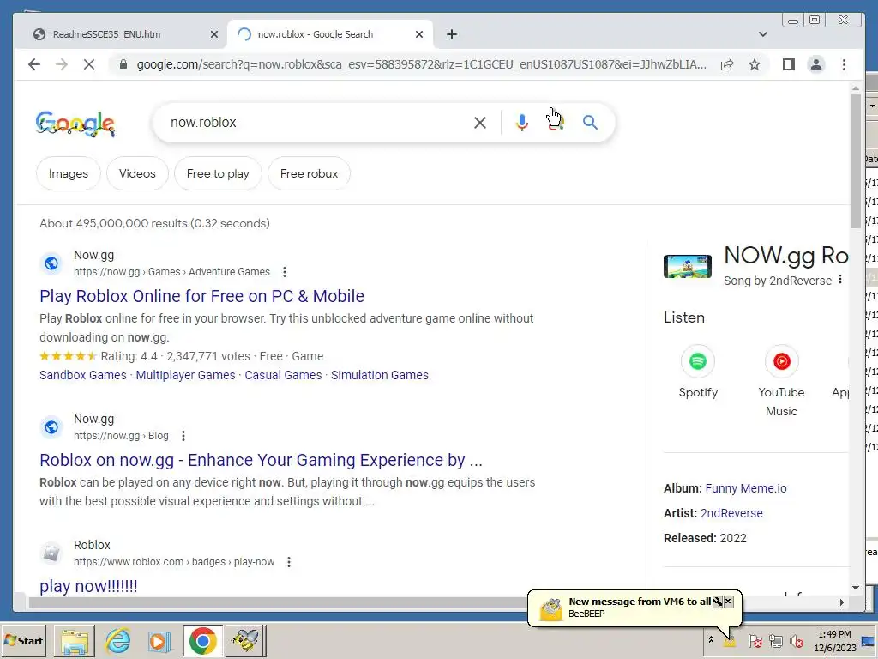The image size is (878, 659).
Task: Click the browser forward arrow
Action: point(62,64)
